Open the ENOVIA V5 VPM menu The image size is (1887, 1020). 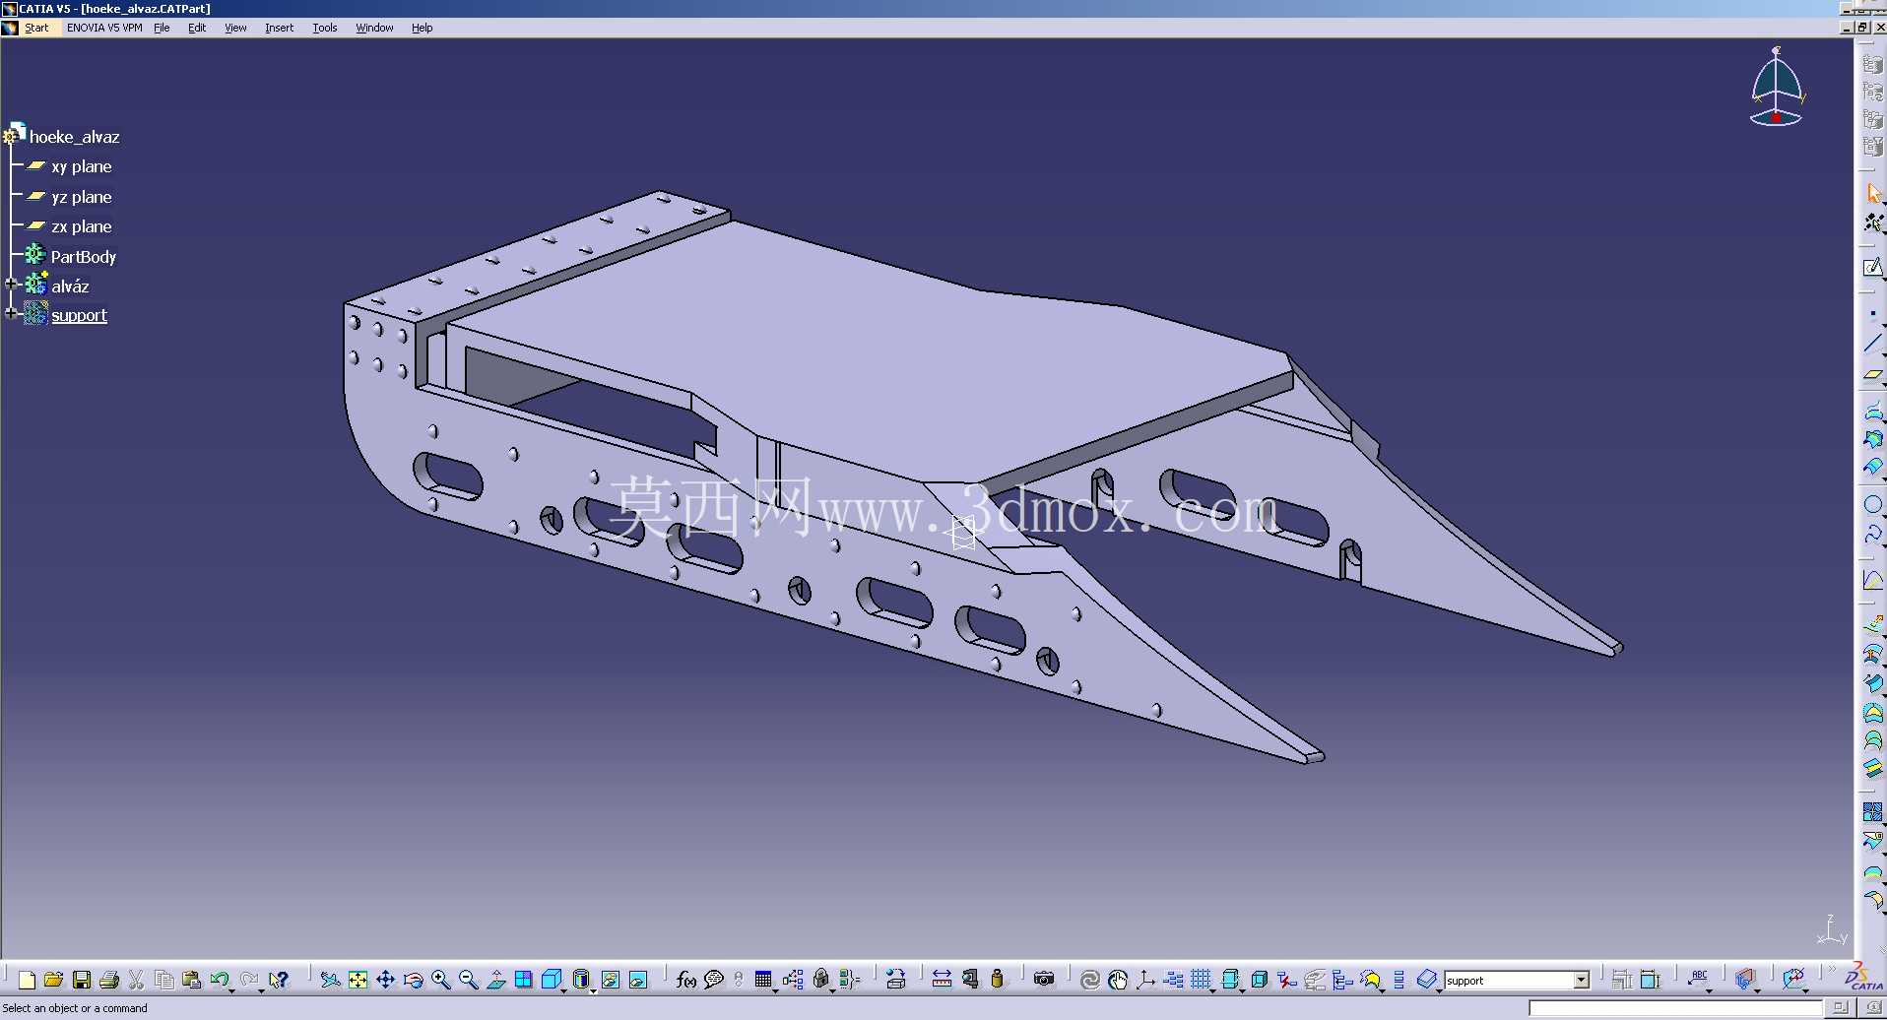(x=104, y=28)
